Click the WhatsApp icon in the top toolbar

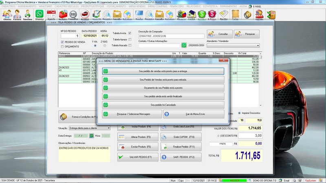point(40,15)
